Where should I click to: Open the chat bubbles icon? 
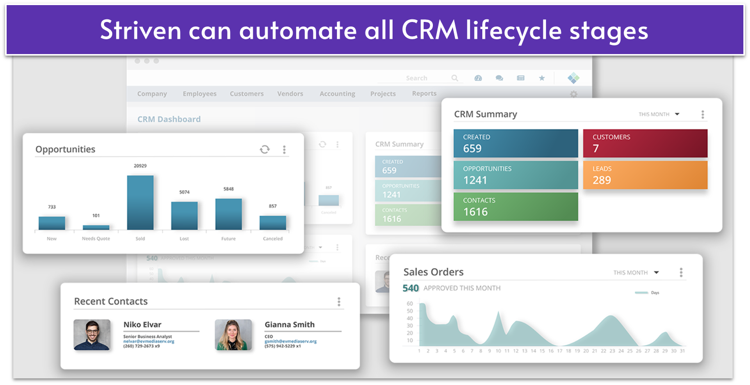pos(499,78)
